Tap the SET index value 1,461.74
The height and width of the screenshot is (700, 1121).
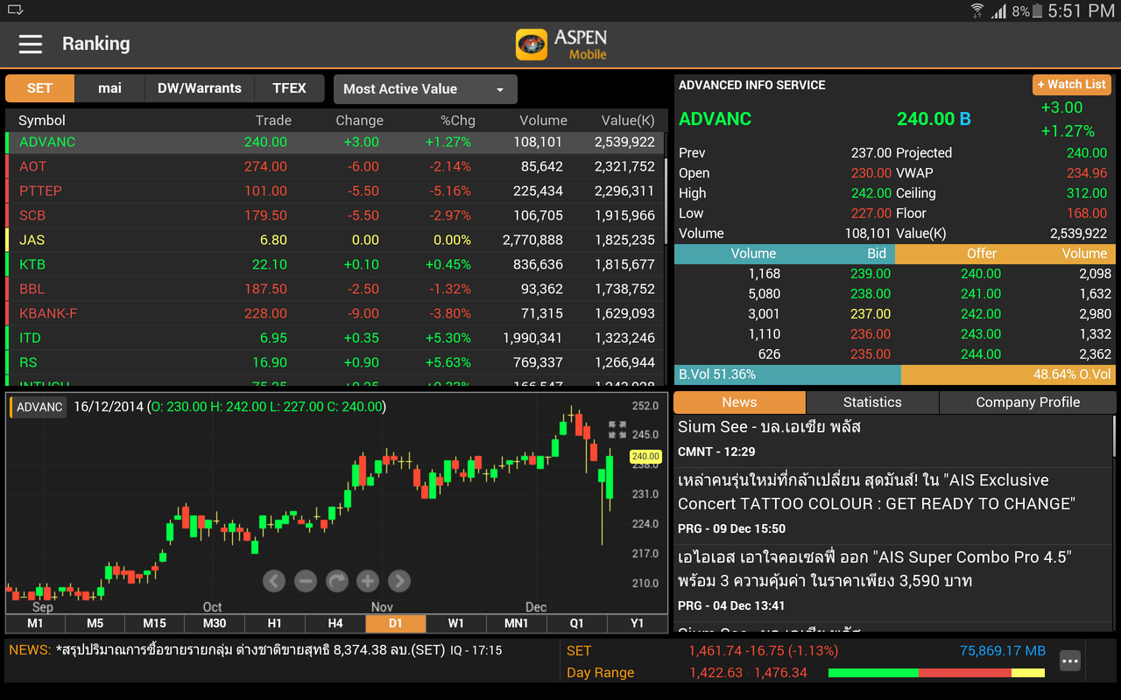tap(715, 651)
